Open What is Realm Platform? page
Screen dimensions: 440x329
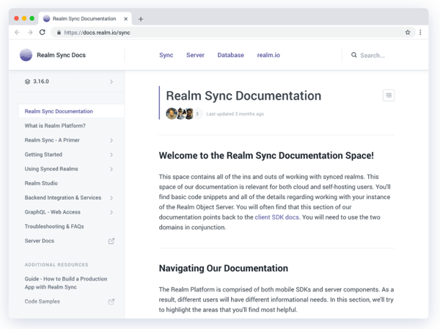pos(55,126)
